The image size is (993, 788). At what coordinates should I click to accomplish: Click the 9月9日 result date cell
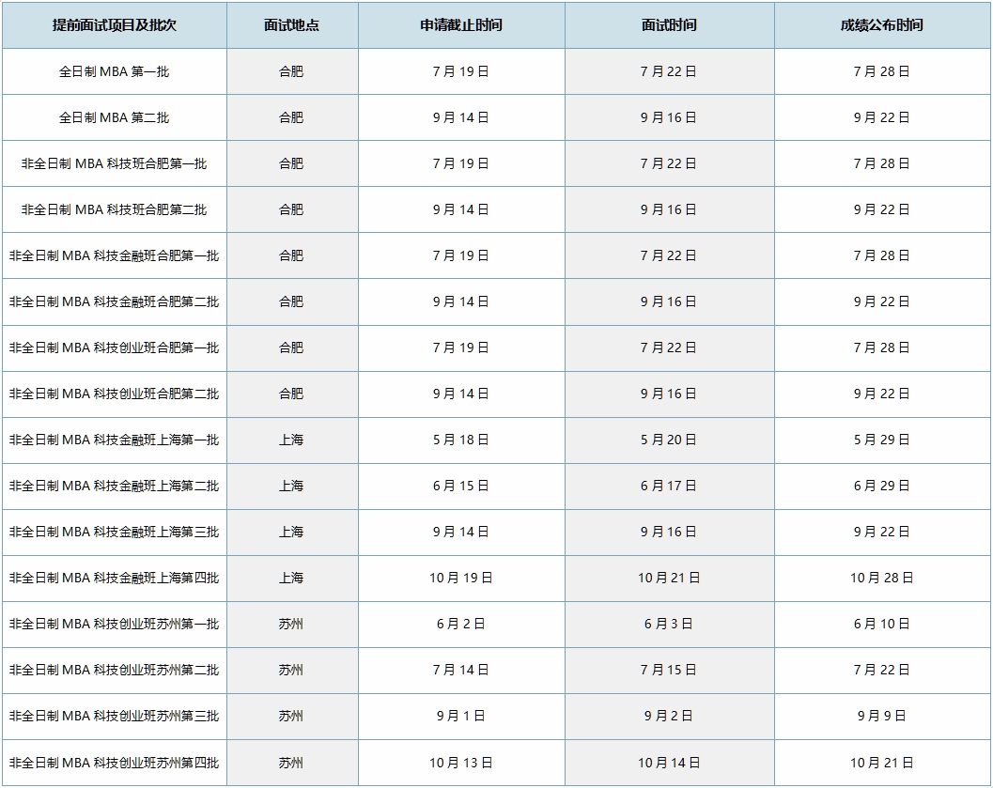click(881, 716)
